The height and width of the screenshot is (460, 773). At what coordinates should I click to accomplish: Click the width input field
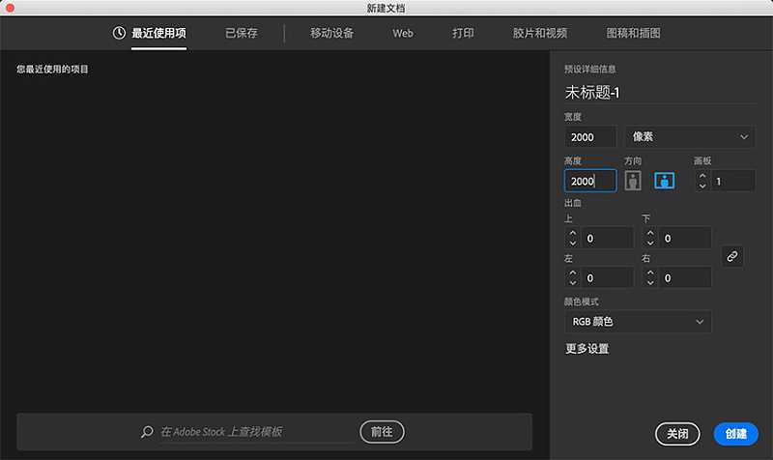[x=589, y=137]
